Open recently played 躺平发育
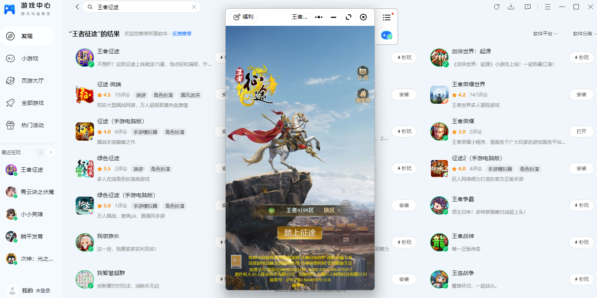Image resolution: width=597 pixels, height=298 pixels. pyautogui.click(x=27, y=236)
